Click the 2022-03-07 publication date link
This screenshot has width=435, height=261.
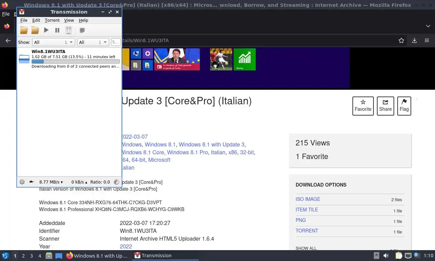pos(134,137)
